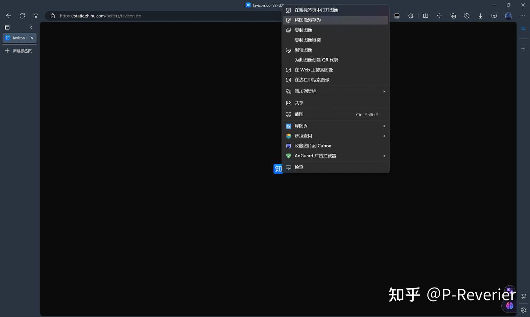530x317 pixels.
Task: Select the Web Capture scissors icon
Action: (x=494, y=16)
